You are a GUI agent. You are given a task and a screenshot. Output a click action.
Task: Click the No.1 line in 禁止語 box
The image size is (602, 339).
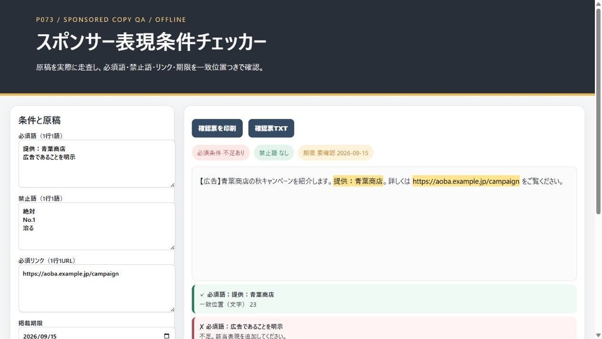coord(29,220)
